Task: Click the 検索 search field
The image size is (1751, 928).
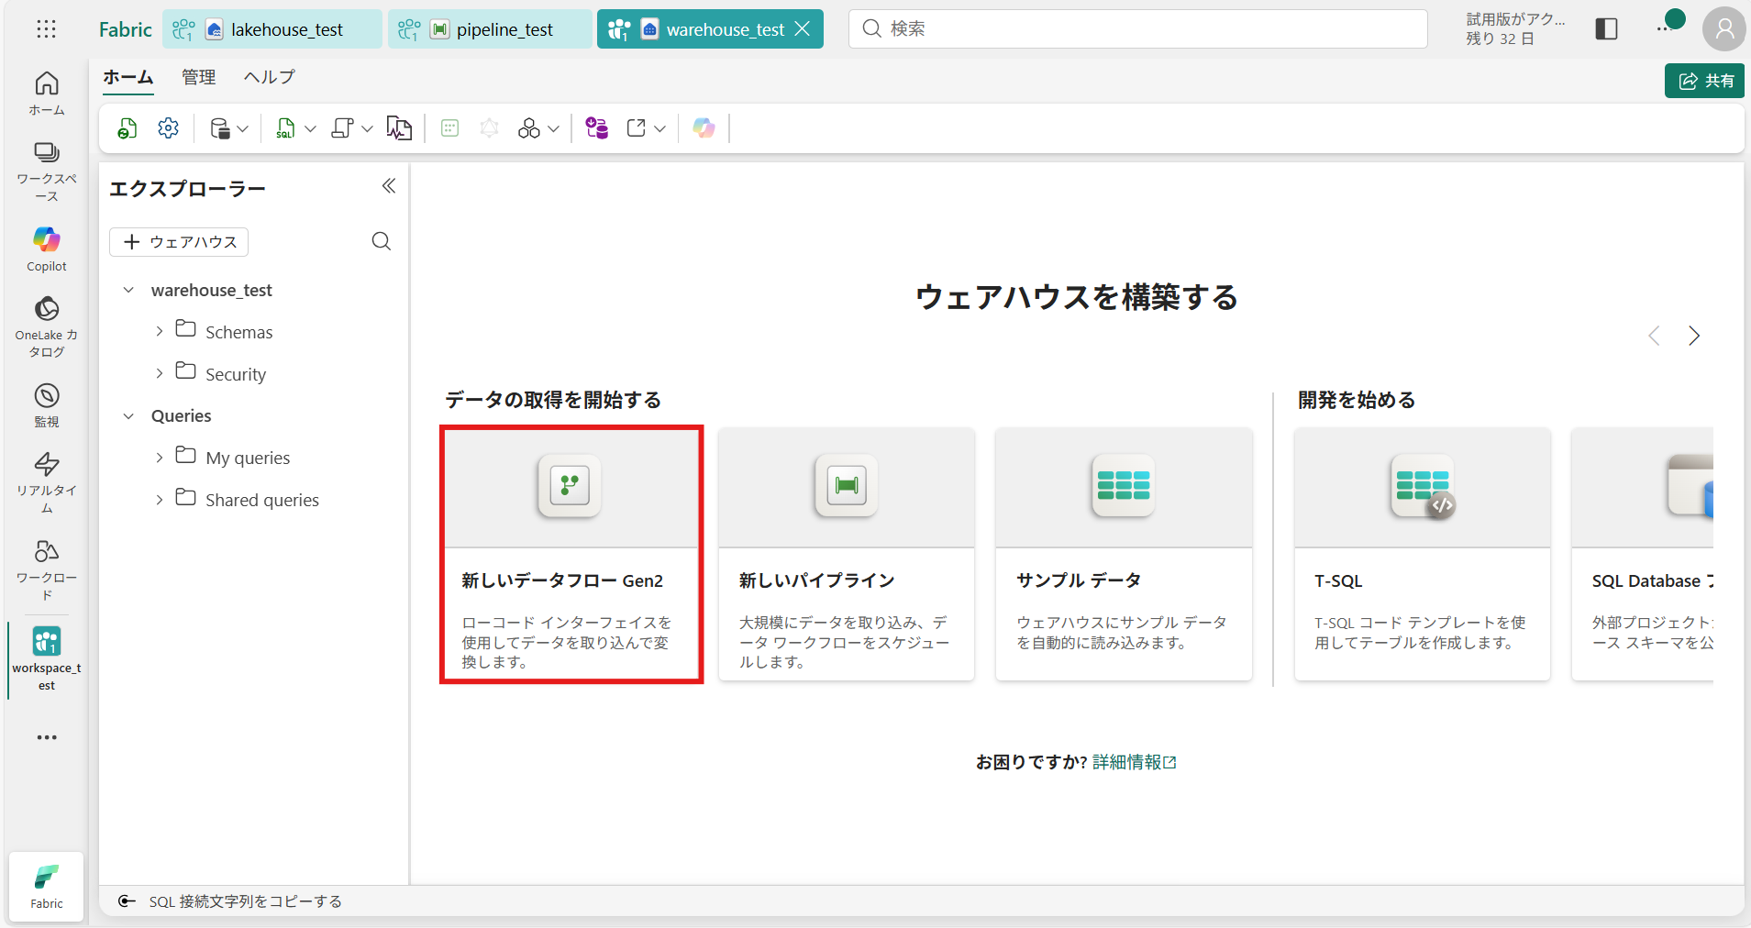Action: coord(1137,29)
